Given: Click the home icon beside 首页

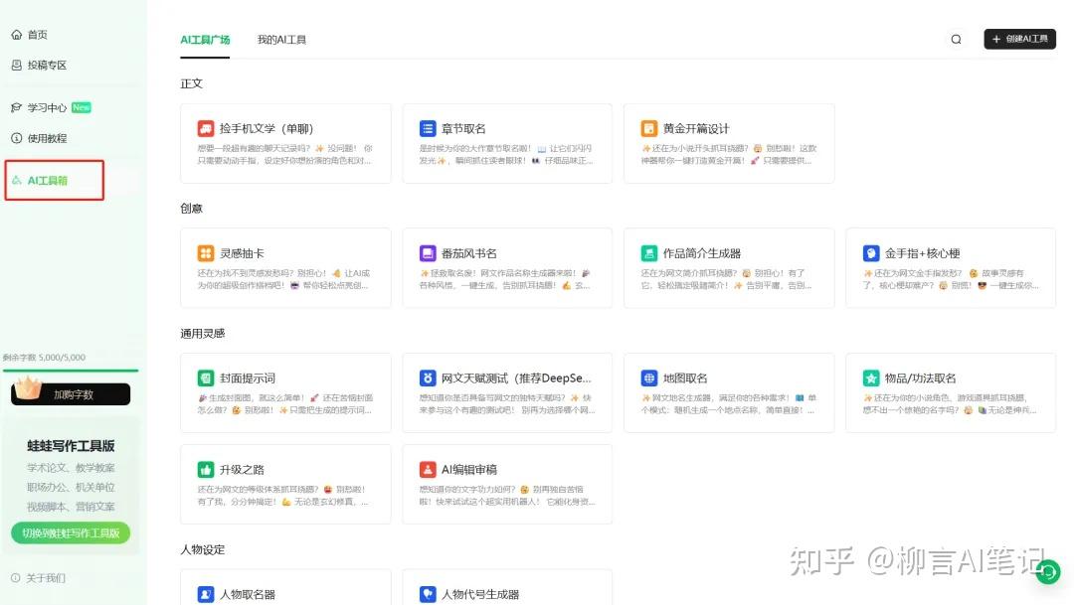Looking at the screenshot, I should (17, 34).
